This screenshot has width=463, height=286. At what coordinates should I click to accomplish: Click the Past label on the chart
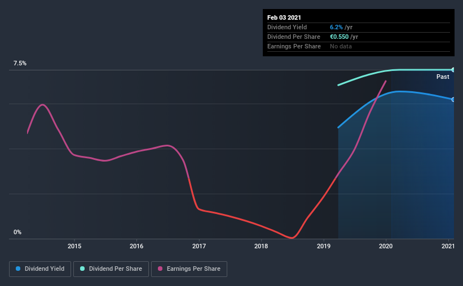[x=443, y=77]
